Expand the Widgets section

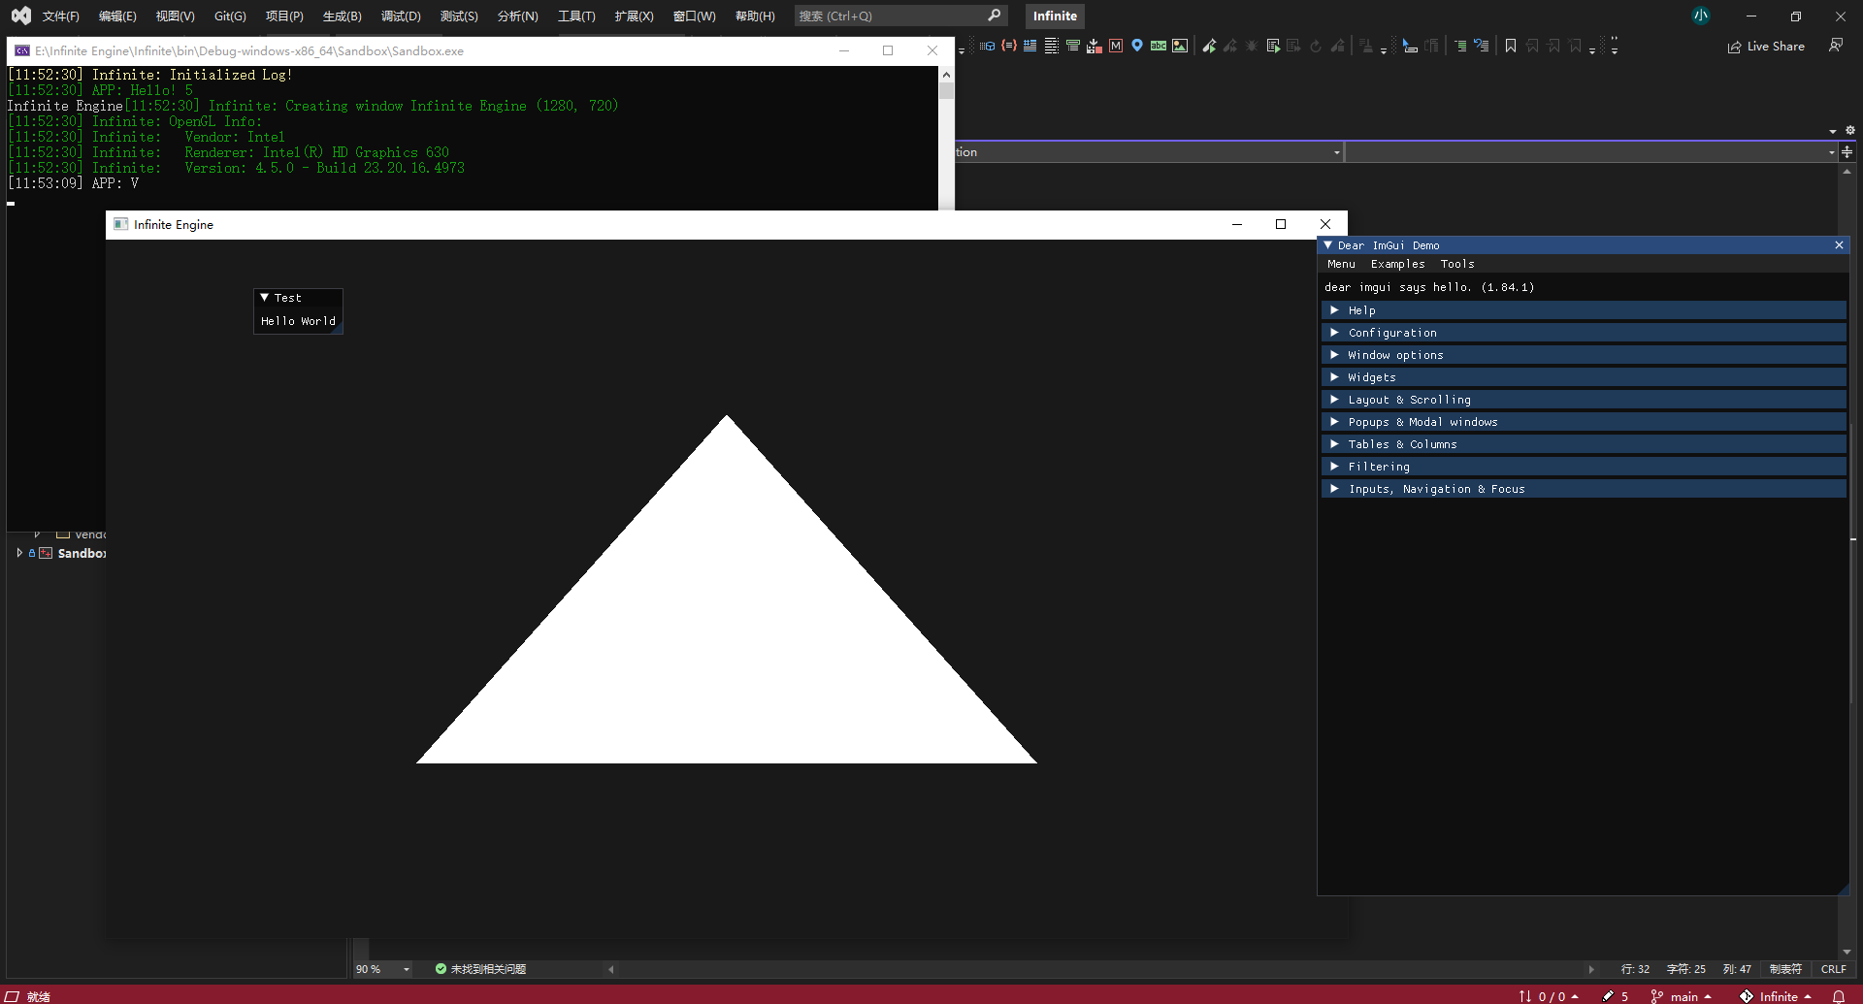pyautogui.click(x=1584, y=377)
